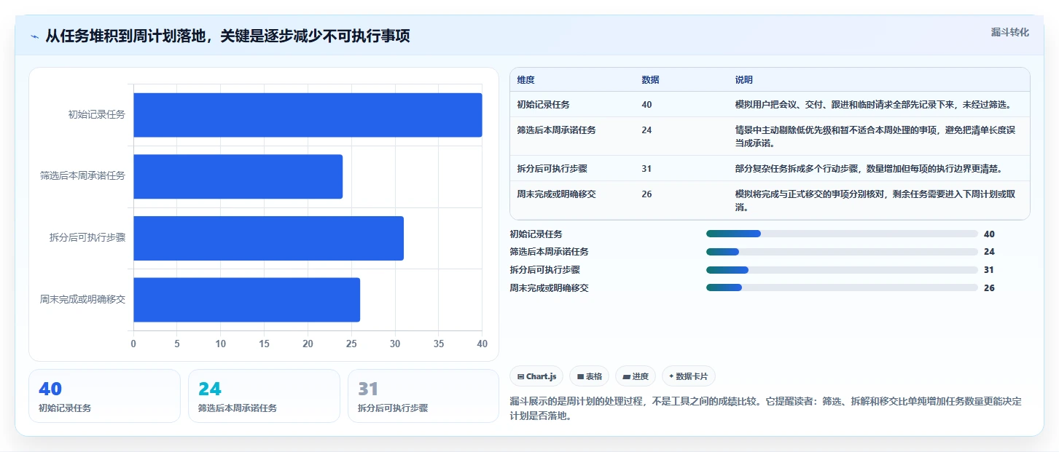Click progress value 26 at row end
This screenshot has width=1059, height=452.
(989, 288)
